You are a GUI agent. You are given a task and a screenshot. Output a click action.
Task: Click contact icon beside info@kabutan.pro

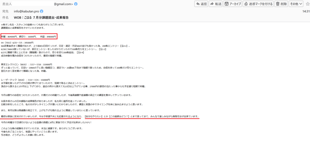[42, 11]
